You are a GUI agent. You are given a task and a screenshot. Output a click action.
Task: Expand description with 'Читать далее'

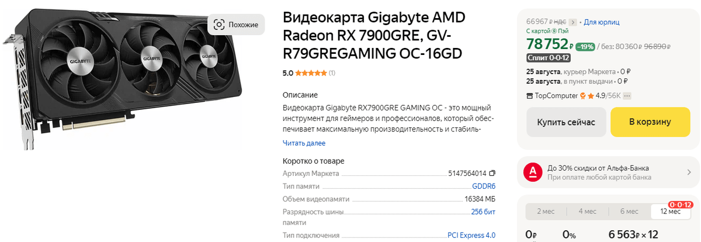tap(304, 143)
